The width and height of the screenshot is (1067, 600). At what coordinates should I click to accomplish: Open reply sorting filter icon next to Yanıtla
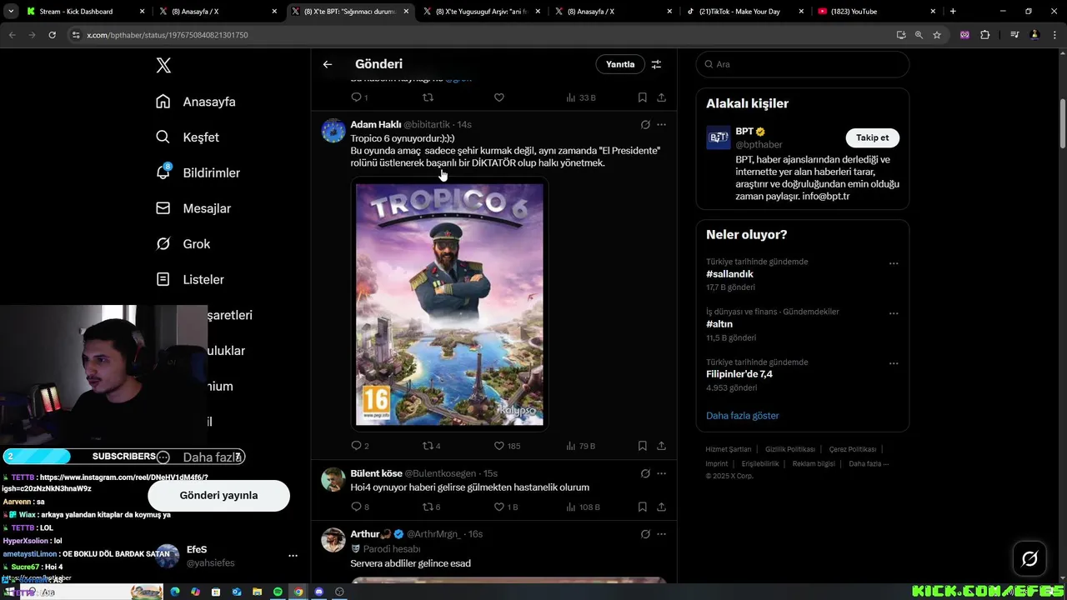[656, 64]
